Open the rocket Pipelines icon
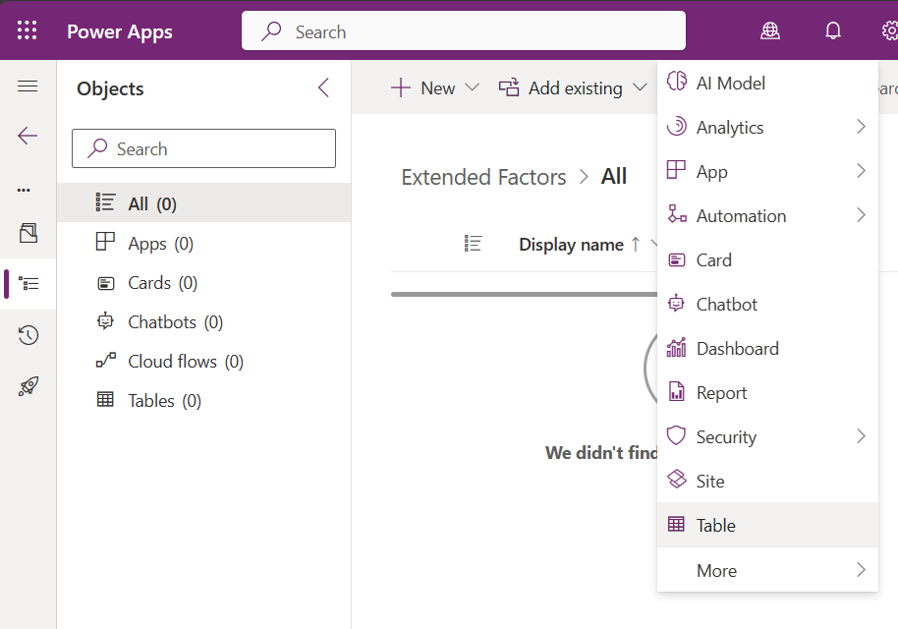 (28, 386)
